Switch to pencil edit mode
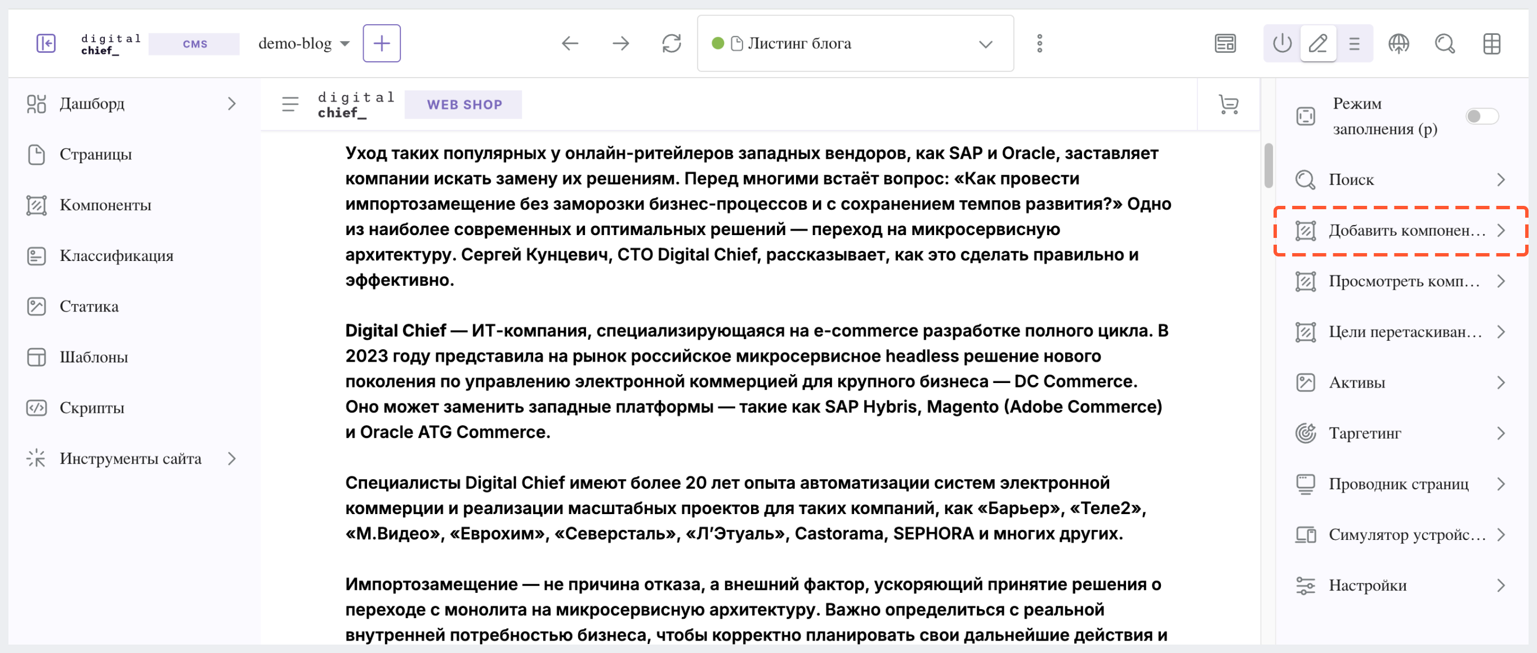Viewport: 1537px width, 653px height. [1317, 43]
